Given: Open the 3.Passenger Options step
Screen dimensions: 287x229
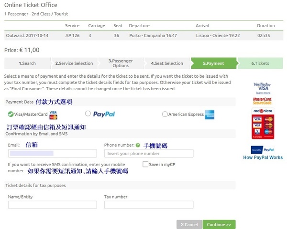Looking at the screenshot, I should pos(121,63).
